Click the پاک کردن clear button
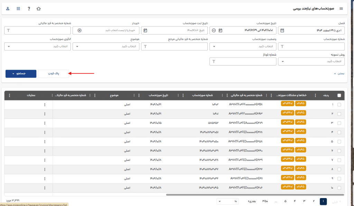The image size is (354, 206). (53, 73)
